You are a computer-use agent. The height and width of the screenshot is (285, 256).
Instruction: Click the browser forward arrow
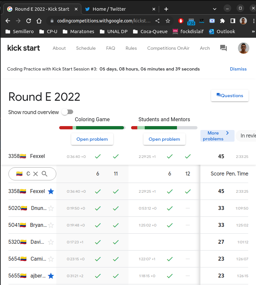[x=18, y=21]
